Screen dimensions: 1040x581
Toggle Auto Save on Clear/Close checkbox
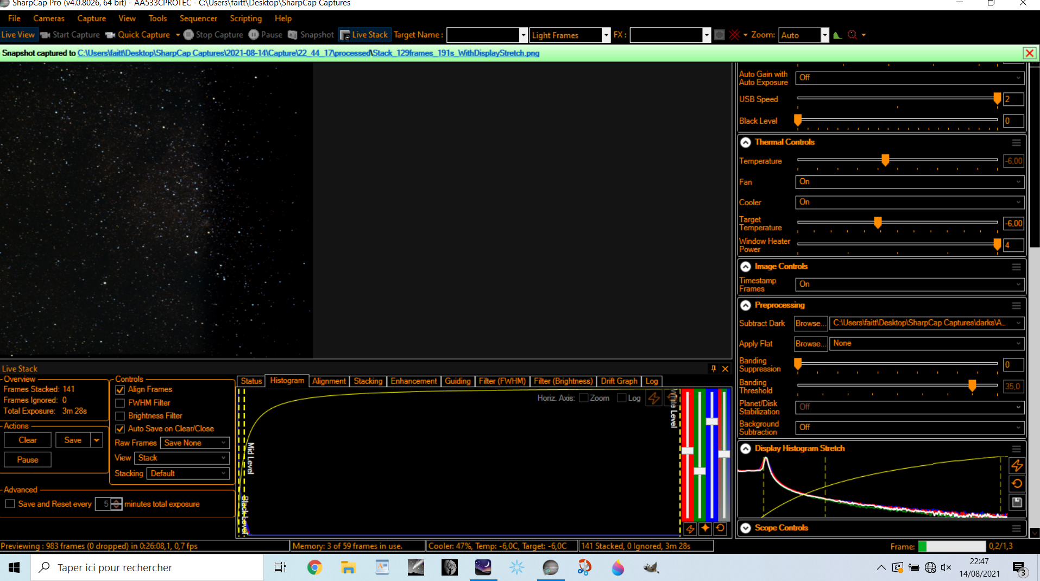[x=120, y=429]
